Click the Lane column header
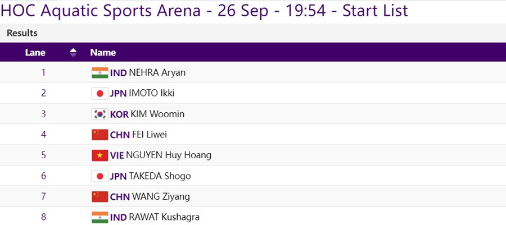 pyautogui.click(x=35, y=53)
